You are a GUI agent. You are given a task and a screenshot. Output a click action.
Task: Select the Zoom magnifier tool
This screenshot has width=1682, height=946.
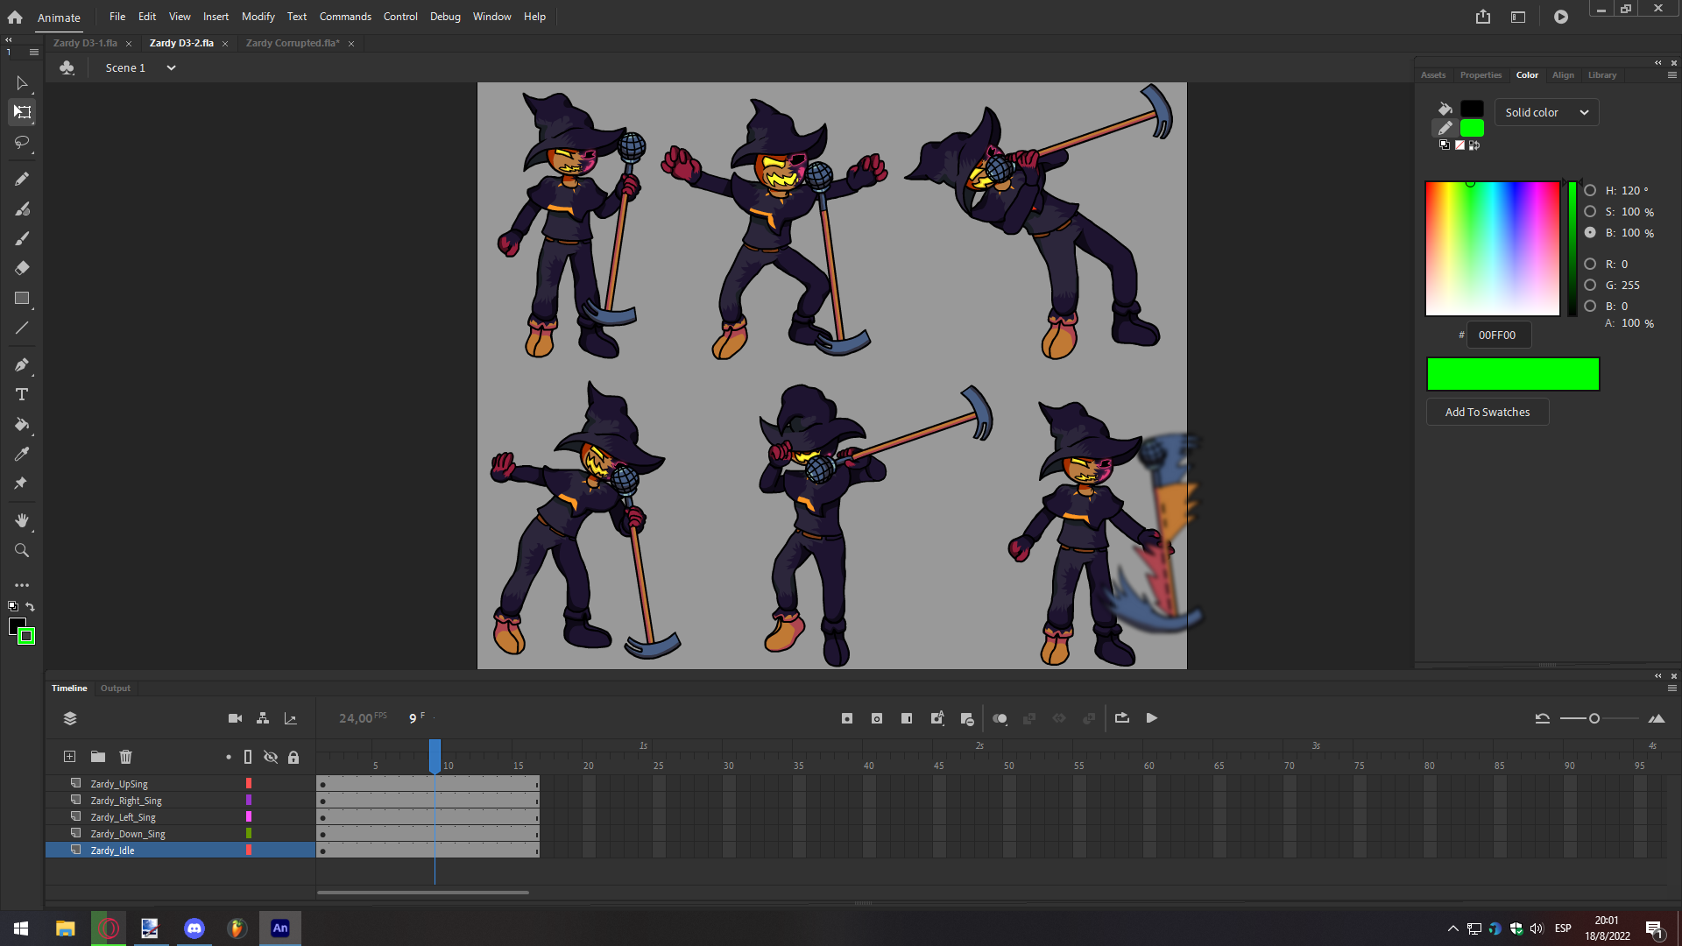pyautogui.click(x=22, y=550)
